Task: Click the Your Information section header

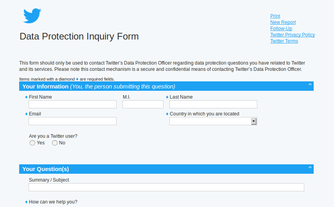Action: click(99, 86)
